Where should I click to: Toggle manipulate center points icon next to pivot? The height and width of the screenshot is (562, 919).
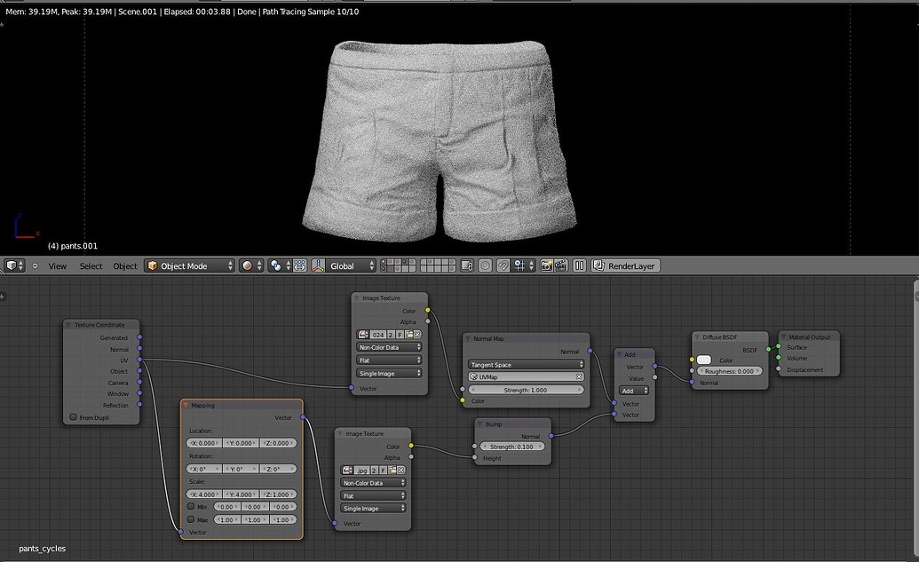pos(299,265)
